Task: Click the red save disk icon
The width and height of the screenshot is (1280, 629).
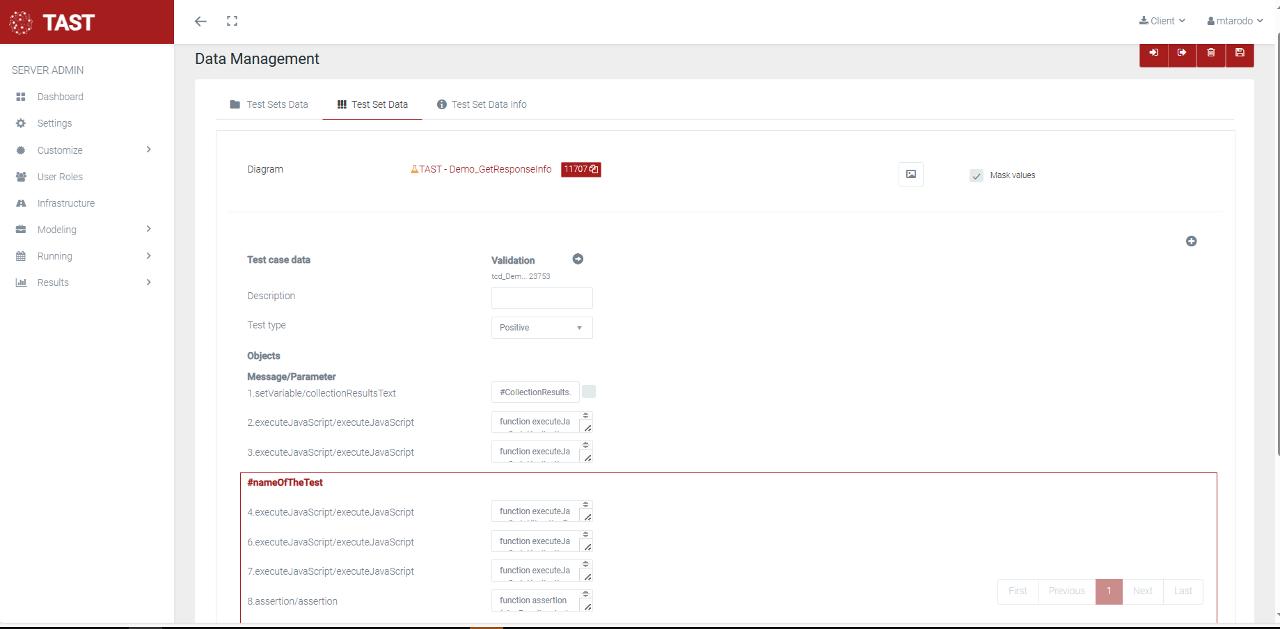Action: pos(1240,53)
